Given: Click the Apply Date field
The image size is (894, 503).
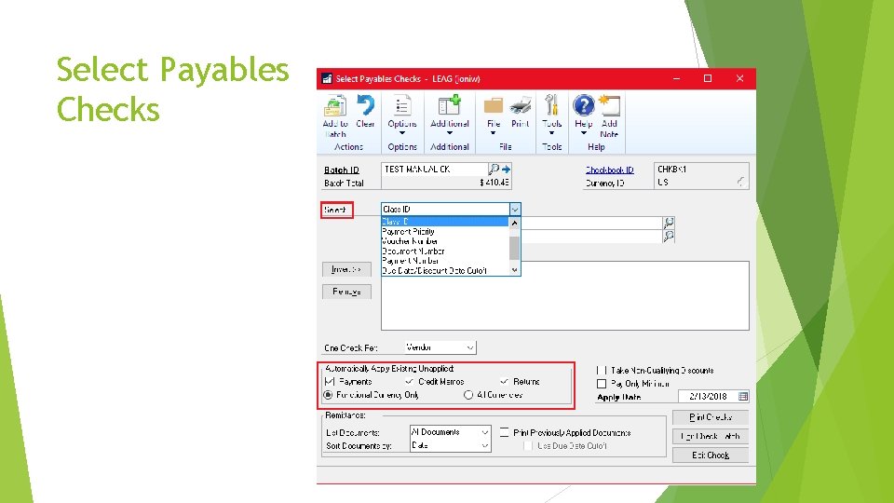Looking at the screenshot, I should coord(708,397).
